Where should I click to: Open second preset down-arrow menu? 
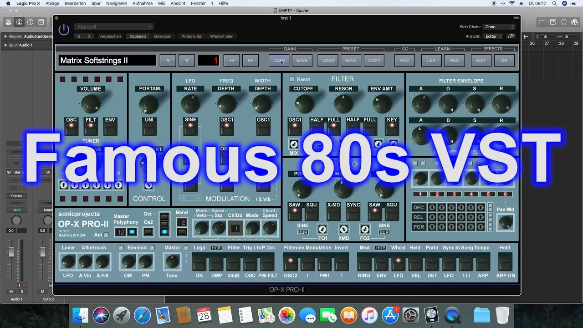pos(187,60)
